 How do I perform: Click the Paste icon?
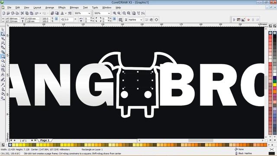(x=32, y=13)
